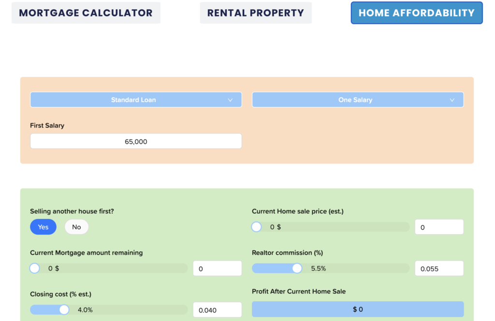Image resolution: width=495 pixels, height=321 pixels.
Task: Click the First Salary input showing 65,000
Action: point(136,141)
